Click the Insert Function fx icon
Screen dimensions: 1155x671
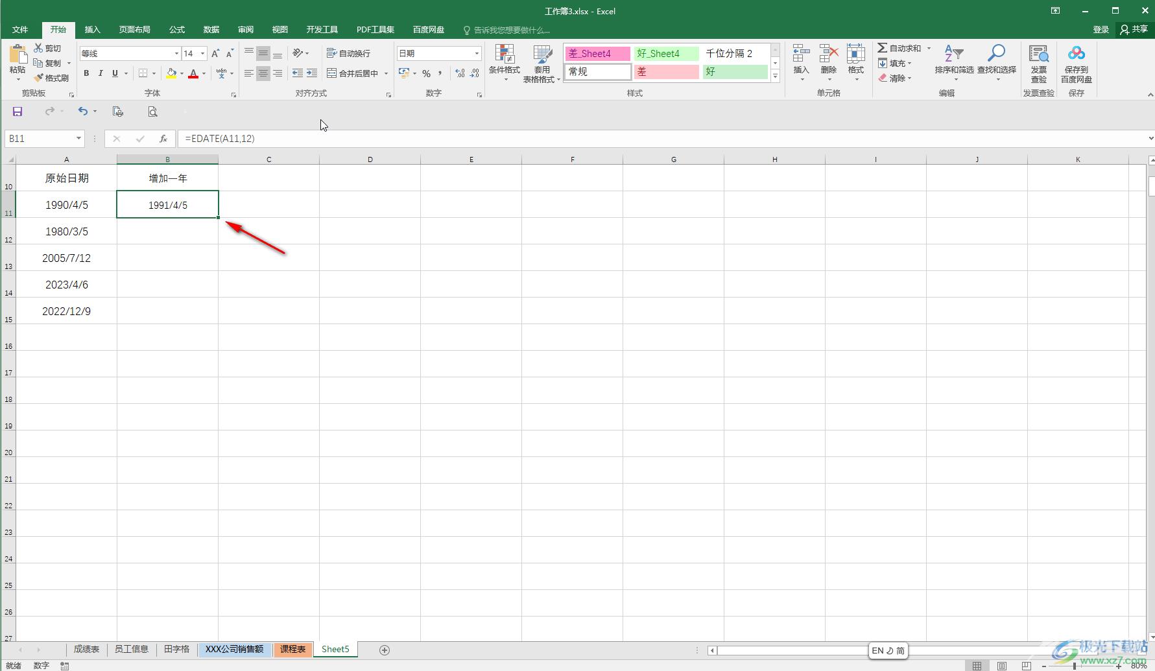(163, 139)
